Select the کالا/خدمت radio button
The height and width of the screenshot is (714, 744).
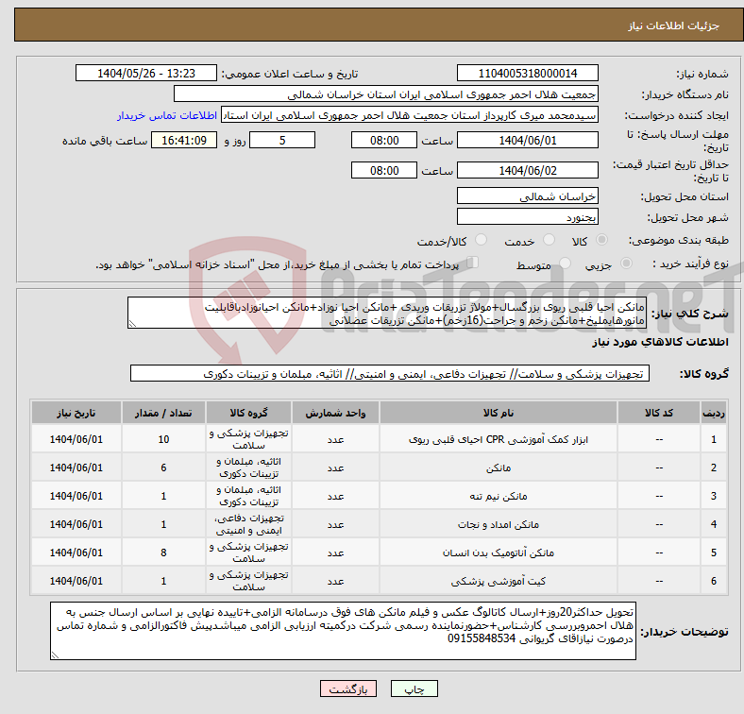(x=481, y=240)
